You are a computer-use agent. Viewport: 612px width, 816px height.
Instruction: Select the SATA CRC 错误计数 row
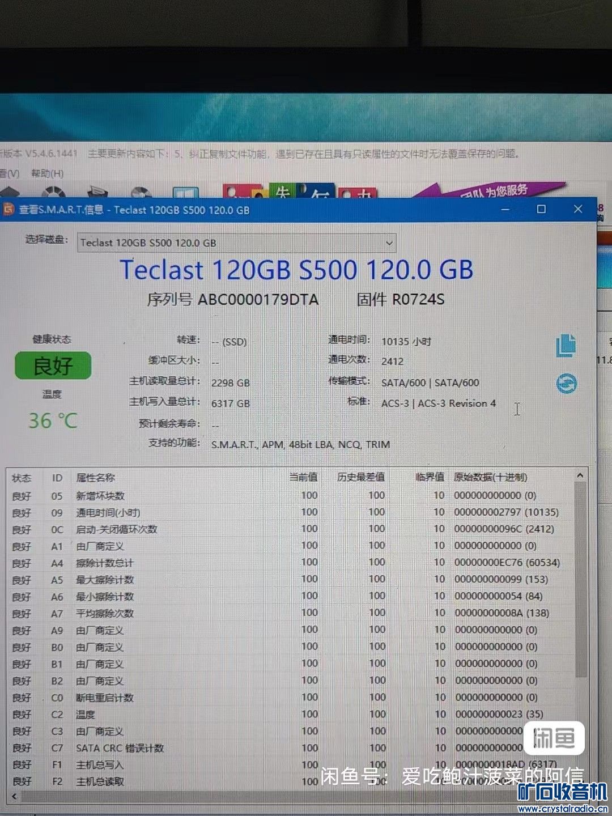coord(291,748)
